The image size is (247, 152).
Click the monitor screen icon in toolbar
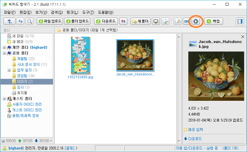point(156,21)
